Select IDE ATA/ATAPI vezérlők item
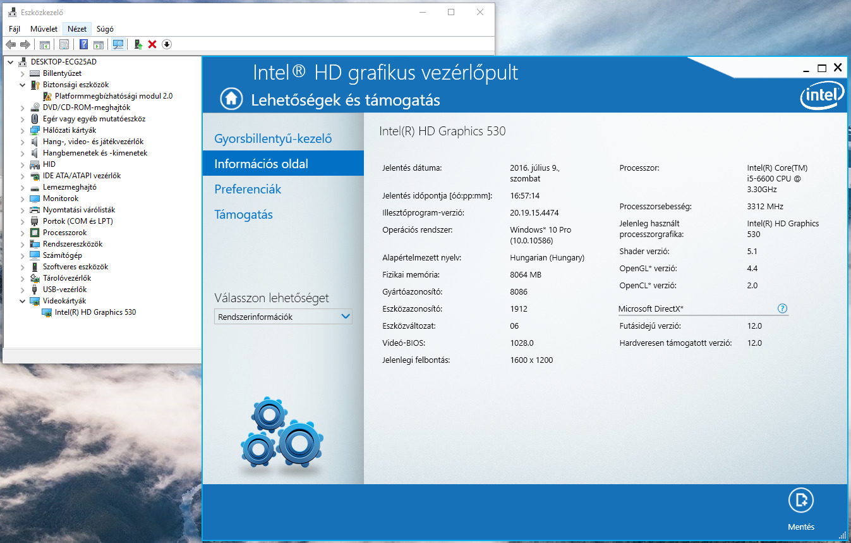The width and height of the screenshot is (851, 543). click(81, 176)
